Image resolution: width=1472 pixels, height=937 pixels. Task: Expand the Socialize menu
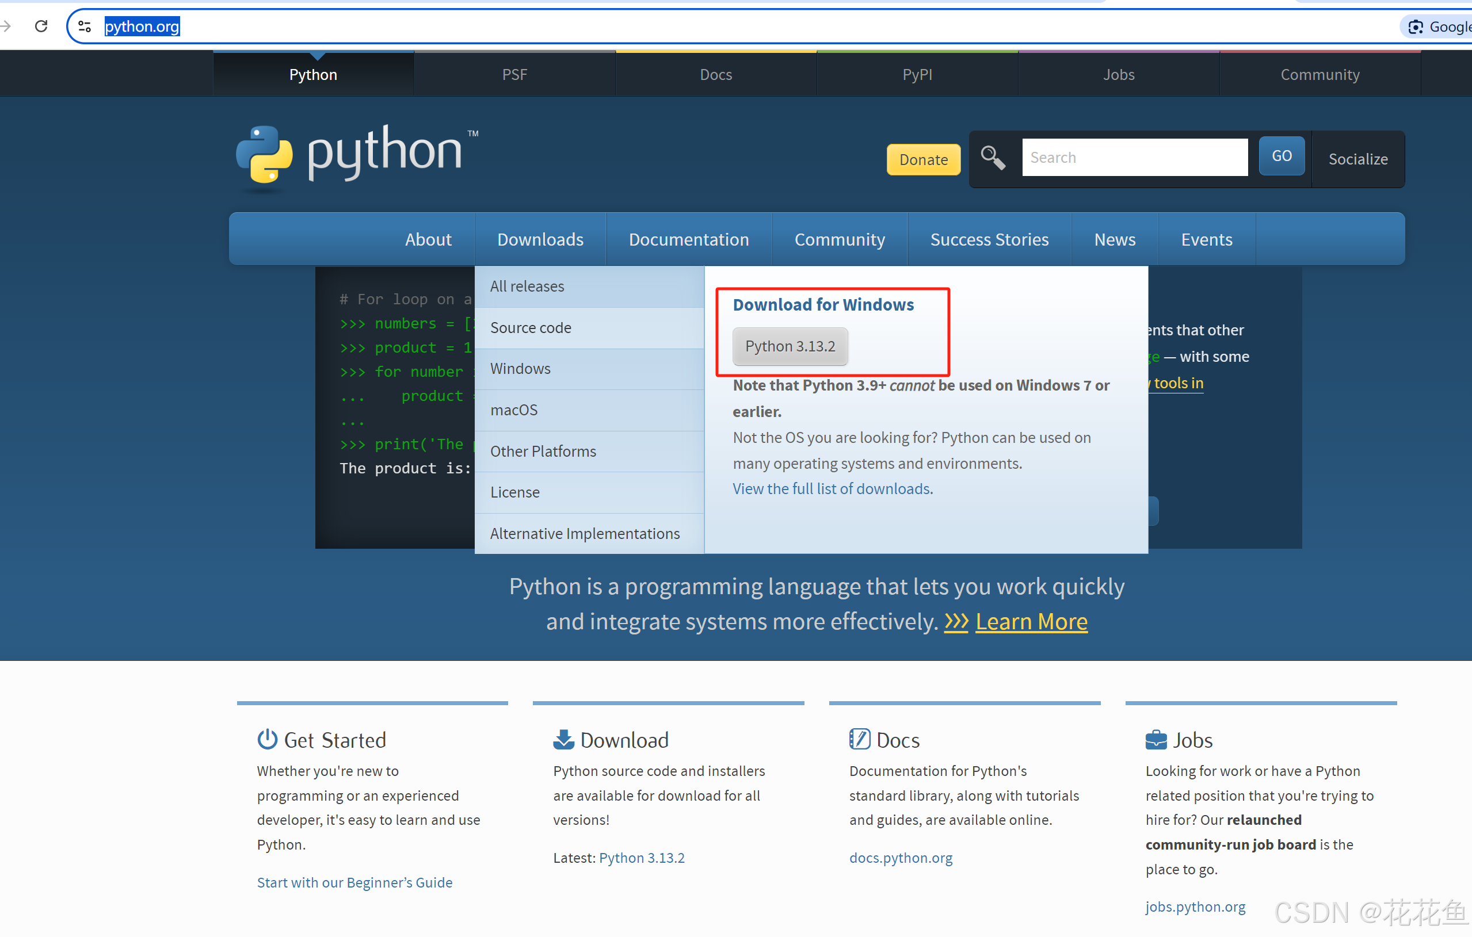click(1357, 159)
